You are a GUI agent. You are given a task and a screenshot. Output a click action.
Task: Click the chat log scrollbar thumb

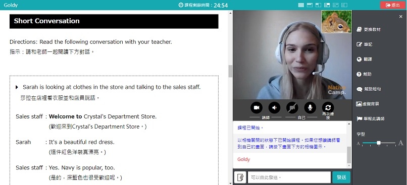349,154
